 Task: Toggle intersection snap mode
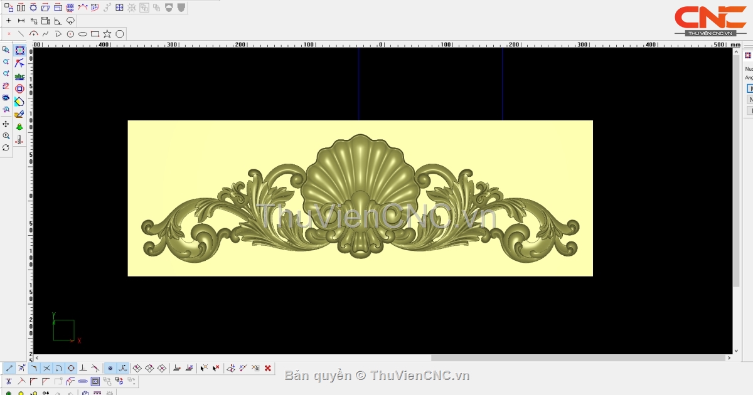point(46,368)
